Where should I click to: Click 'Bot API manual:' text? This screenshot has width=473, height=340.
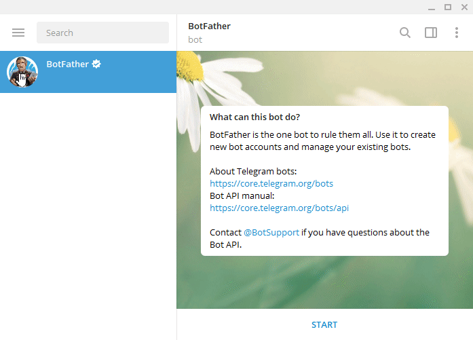[x=242, y=196]
